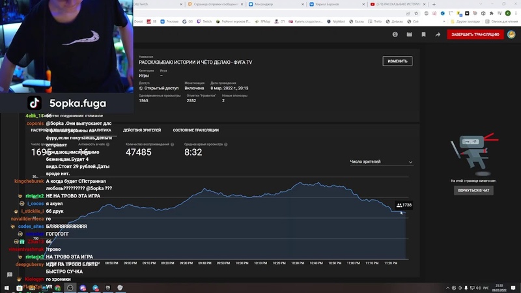Open the OBS Studio taskbar icon
Image resolution: width=521 pixels, height=293 pixels.
click(70, 288)
